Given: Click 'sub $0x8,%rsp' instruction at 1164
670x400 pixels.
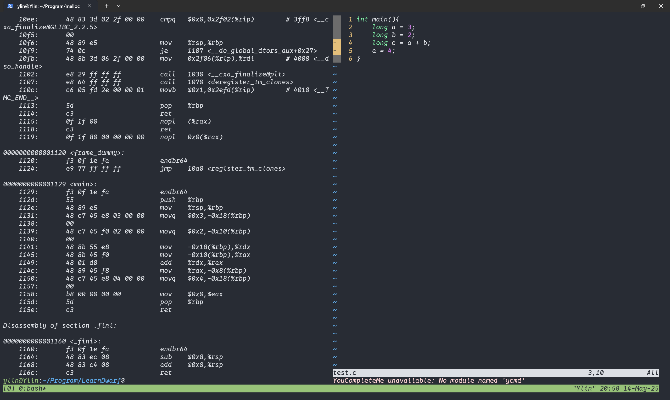Looking at the screenshot, I should coord(191,357).
